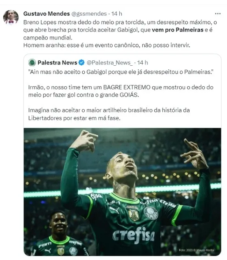Click Gustavo Mendes profile avatar
This screenshot has height=260, width=227.
(11, 17)
